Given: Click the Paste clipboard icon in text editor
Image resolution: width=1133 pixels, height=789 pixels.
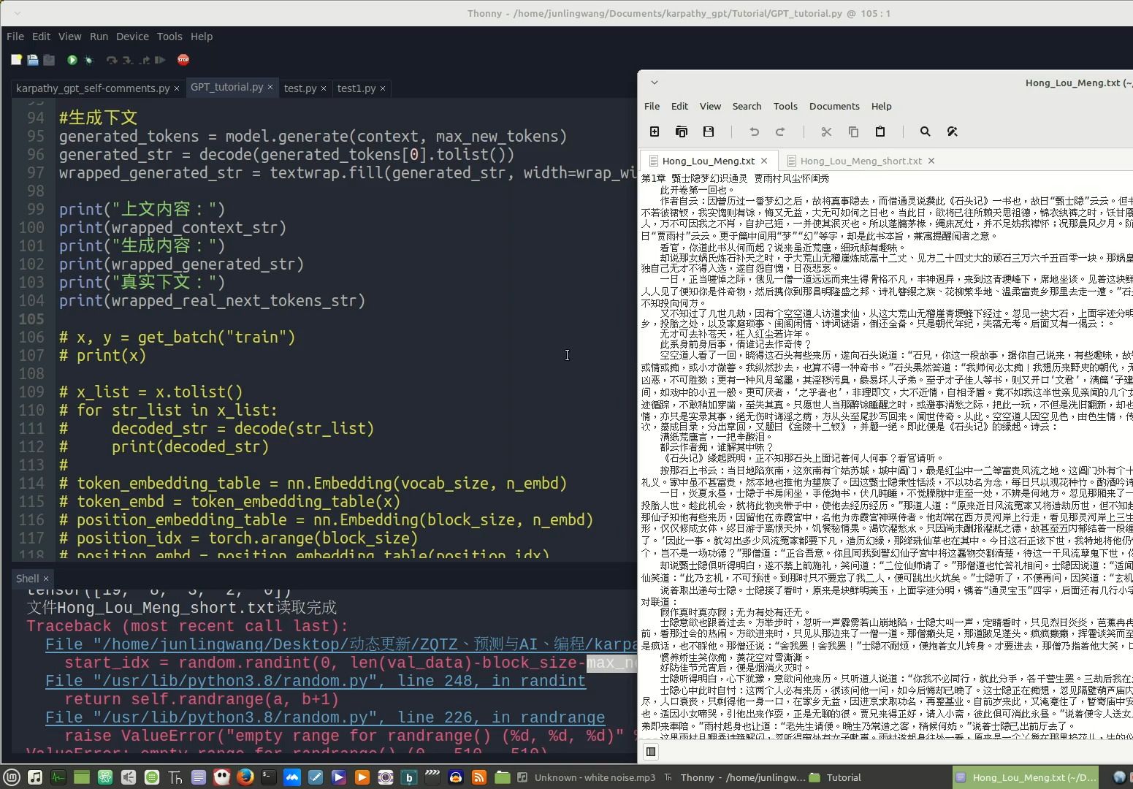Looking at the screenshot, I should tap(880, 131).
